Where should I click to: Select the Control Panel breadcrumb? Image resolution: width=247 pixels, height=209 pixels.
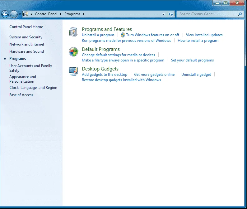click(46, 14)
